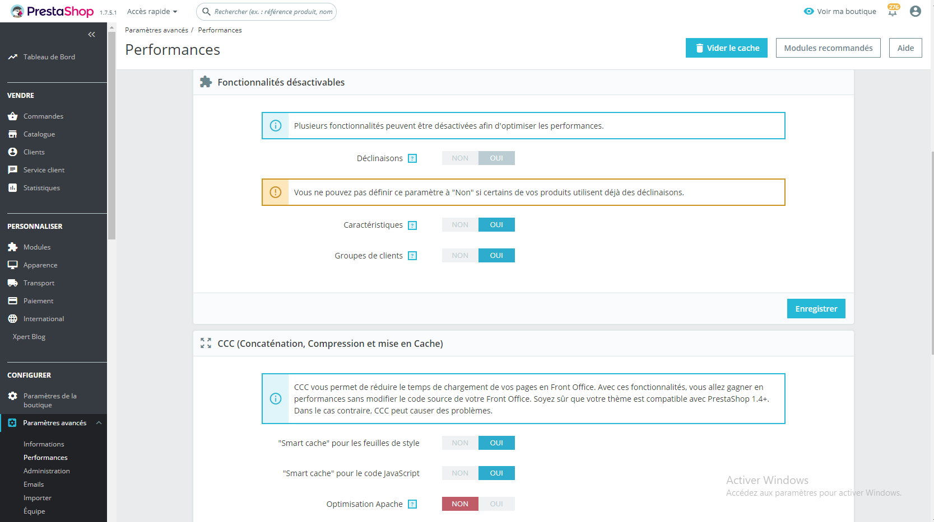Open Informations submenu item
Image resolution: width=934 pixels, height=522 pixels.
(x=44, y=444)
